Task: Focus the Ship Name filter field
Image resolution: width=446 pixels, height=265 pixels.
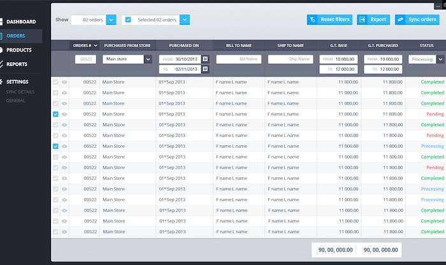Action: point(291,59)
